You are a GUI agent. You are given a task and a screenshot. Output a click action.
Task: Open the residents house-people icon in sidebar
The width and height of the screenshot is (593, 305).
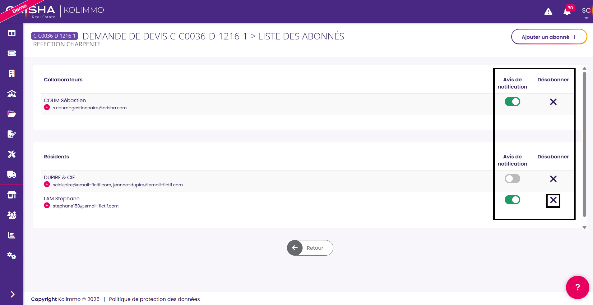pos(12,94)
